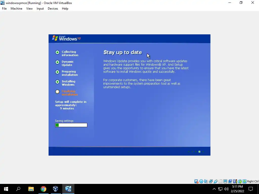This screenshot has height=194, width=259.
Task: Click the Dynamic Update step bullet
Action: click(57, 62)
